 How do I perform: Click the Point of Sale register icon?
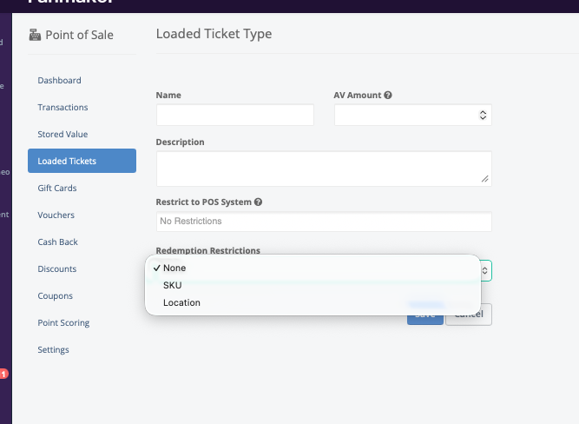point(35,36)
